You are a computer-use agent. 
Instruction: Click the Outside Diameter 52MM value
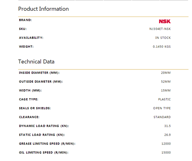click(x=166, y=82)
